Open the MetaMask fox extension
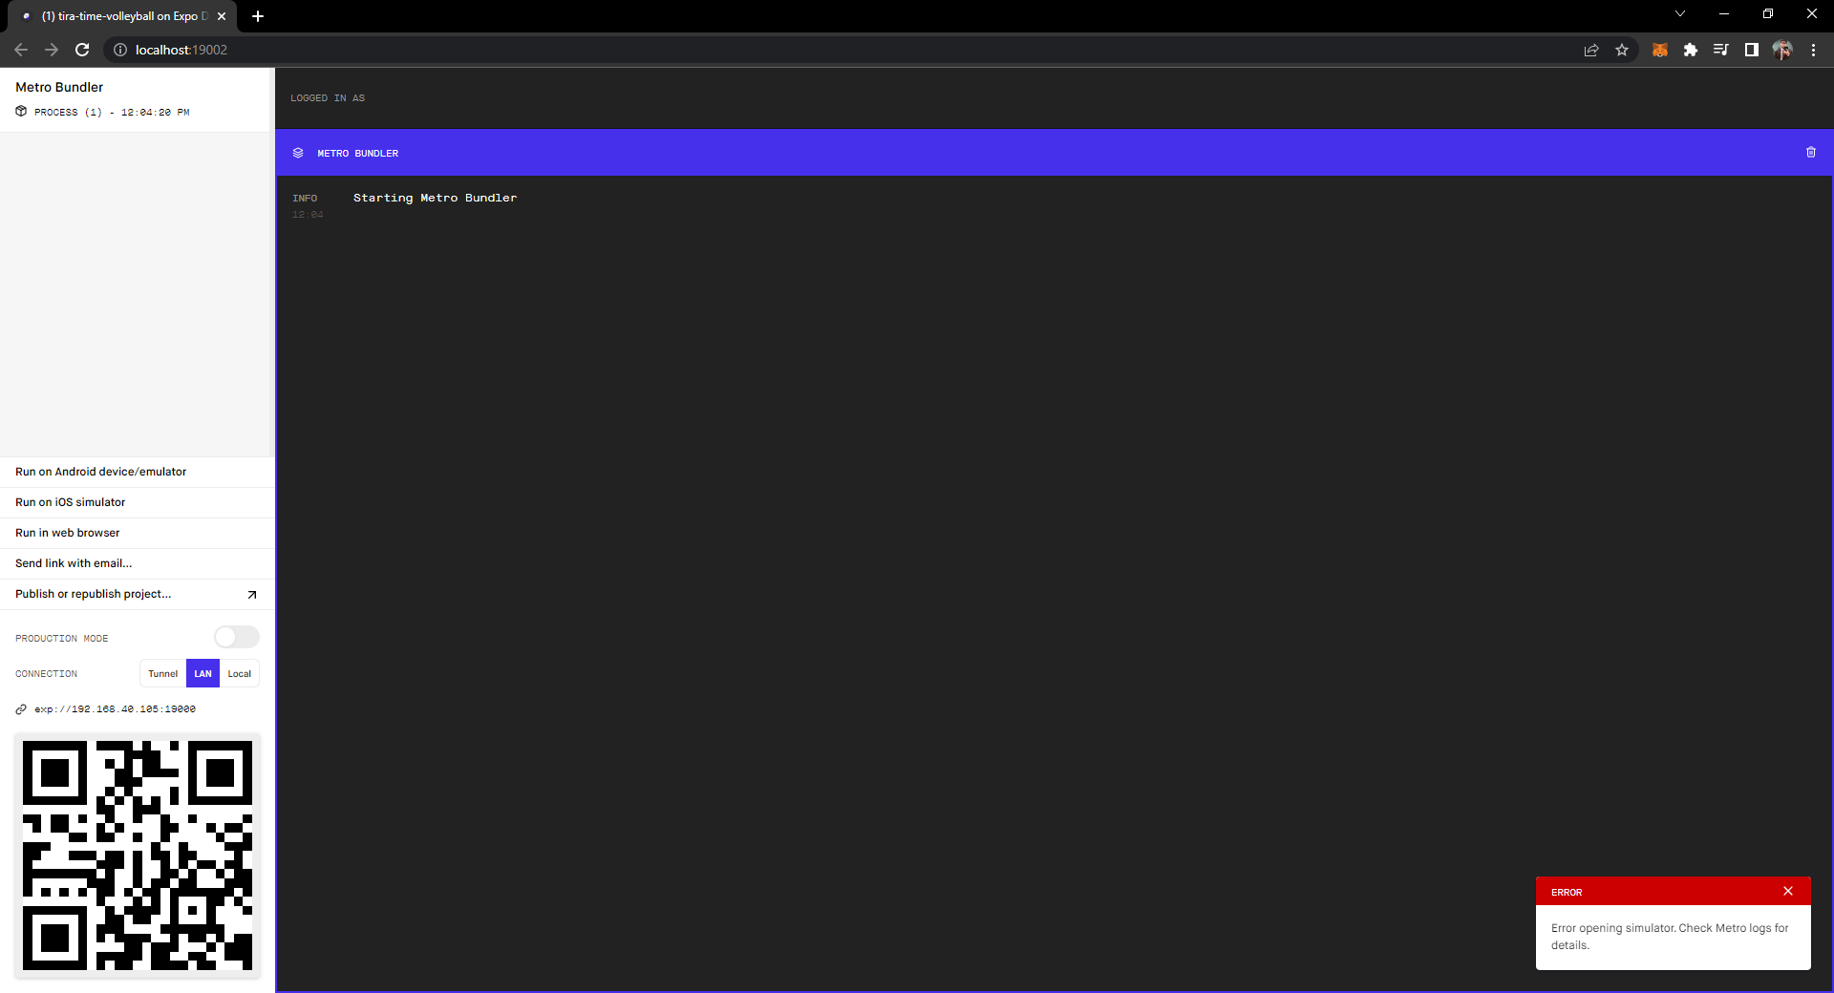The width and height of the screenshot is (1834, 993). [1660, 50]
